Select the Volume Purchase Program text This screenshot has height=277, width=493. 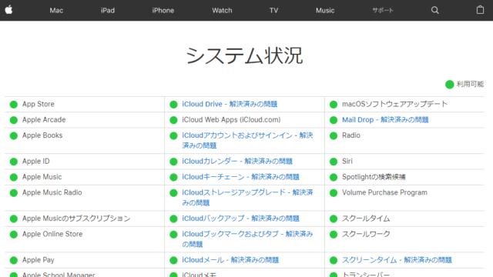coord(384,192)
